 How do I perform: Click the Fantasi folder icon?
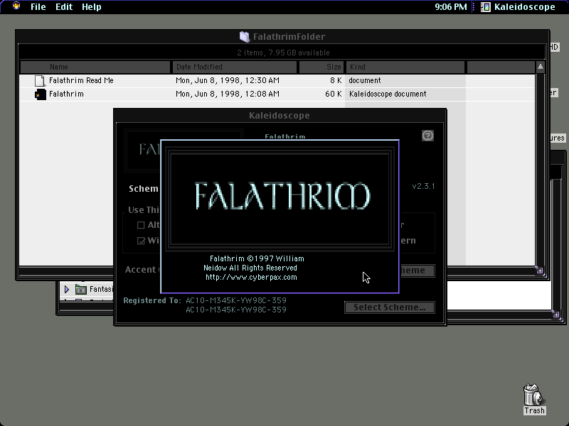[x=81, y=289]
